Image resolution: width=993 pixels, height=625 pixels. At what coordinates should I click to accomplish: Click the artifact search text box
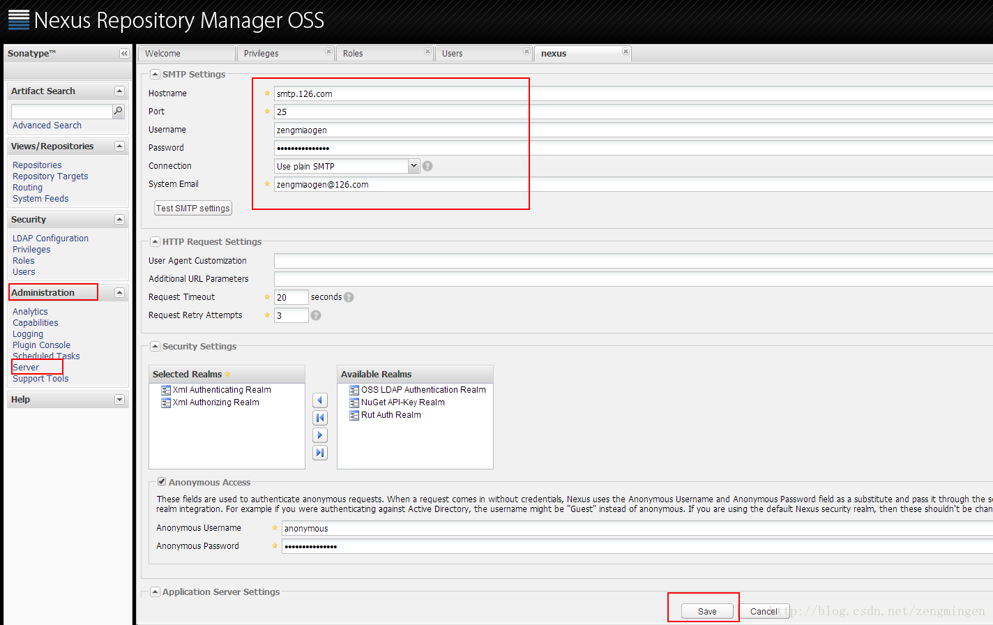click(61, 112)
